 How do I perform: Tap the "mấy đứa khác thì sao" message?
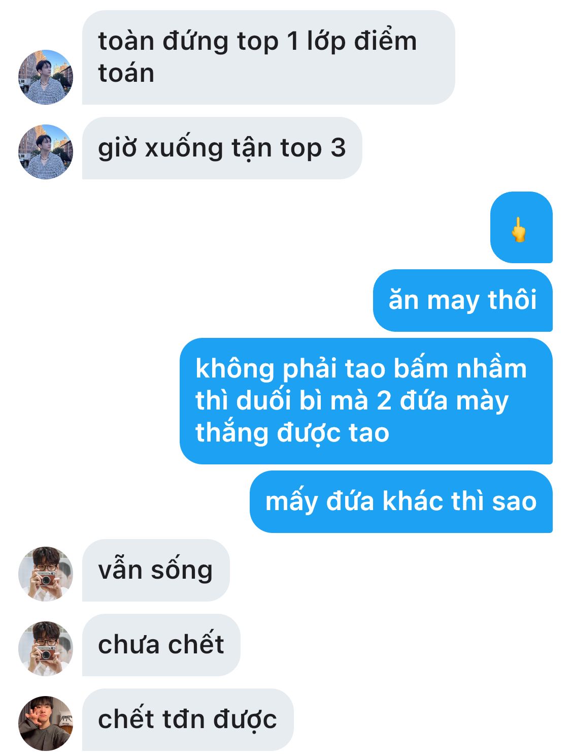click(x=401, y=501)
